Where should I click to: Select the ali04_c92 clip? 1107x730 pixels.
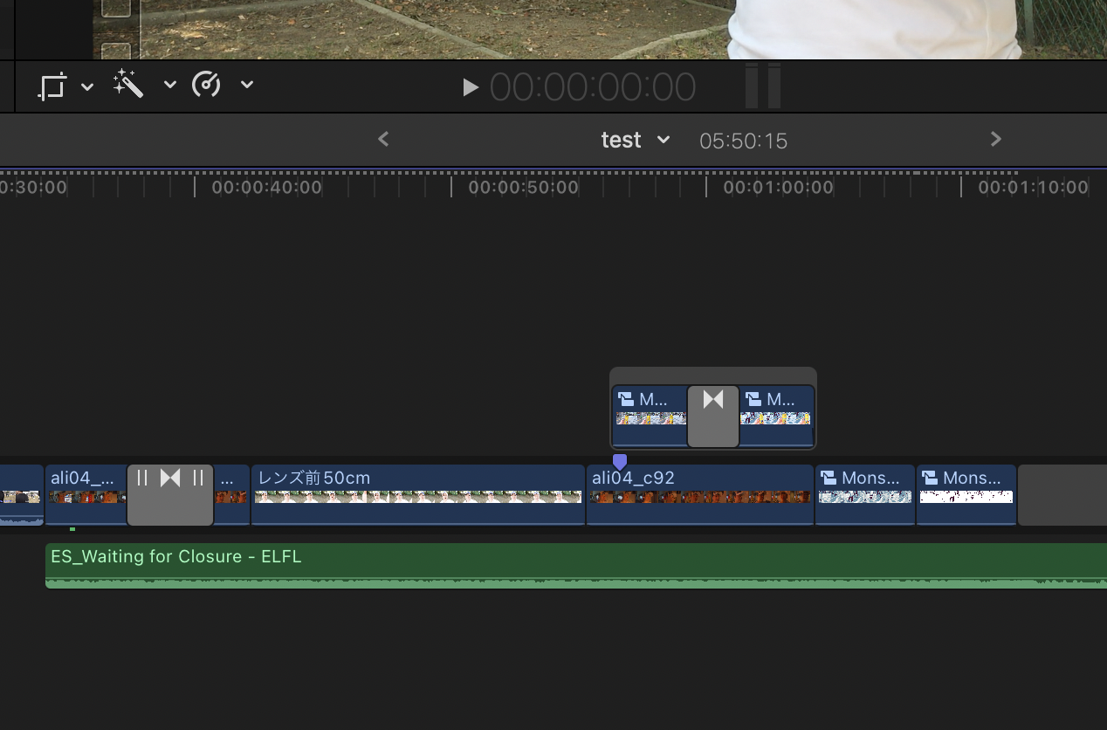point(699,495)
